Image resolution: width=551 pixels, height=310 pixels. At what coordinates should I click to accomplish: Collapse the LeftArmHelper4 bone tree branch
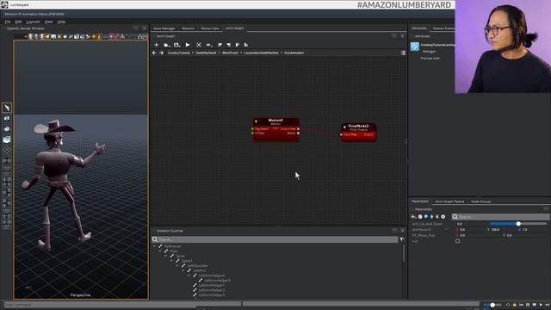[x=189, y=276]
